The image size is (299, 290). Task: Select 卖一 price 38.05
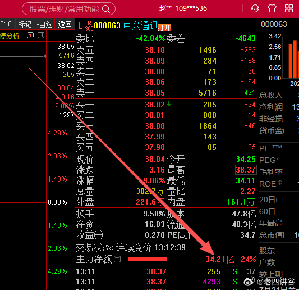[x=155, y=93]
